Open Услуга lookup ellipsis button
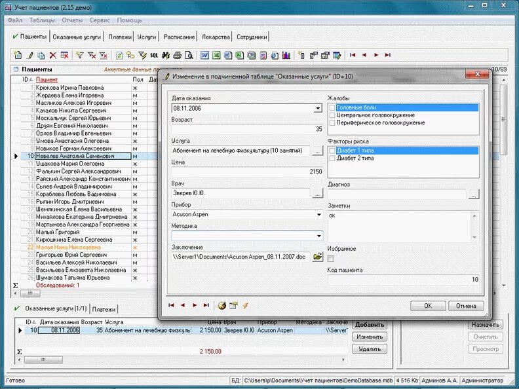 pos(317,151)
